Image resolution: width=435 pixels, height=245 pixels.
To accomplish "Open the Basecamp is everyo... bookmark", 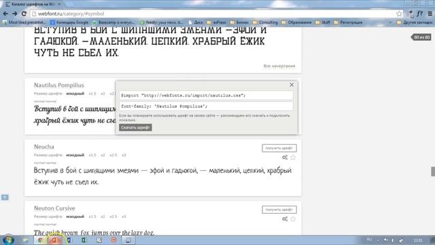I will pyautogui.click(x=114, y=22).
